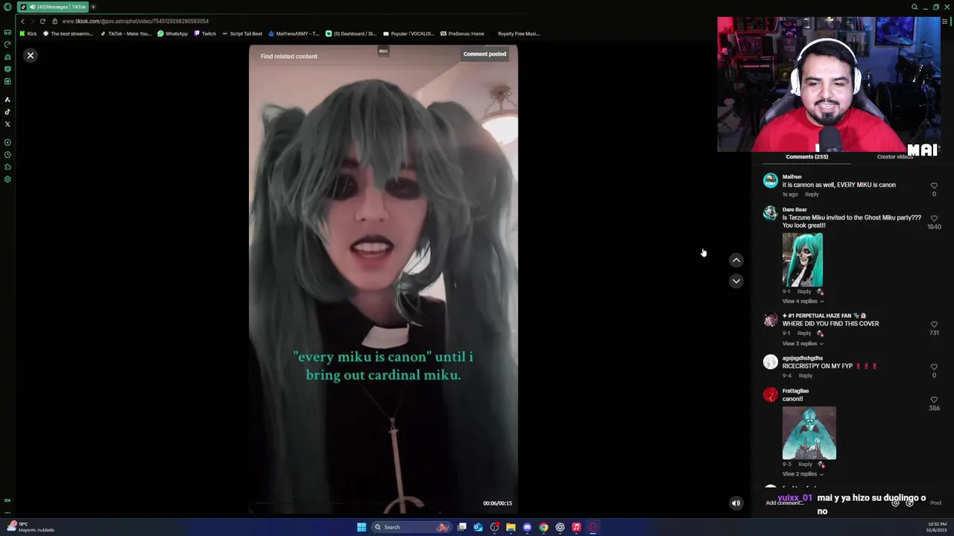Open TikTok from the Opera sidebar
Image resolution: width=954 pixels, height=536 pixels.
(x=7, y=112)
